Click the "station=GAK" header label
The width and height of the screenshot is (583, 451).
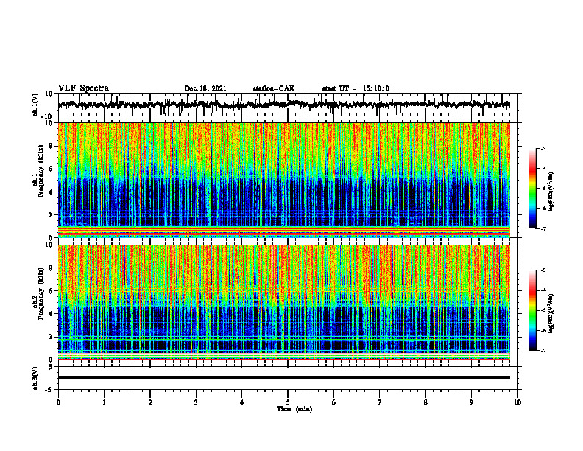click(274, 88)
